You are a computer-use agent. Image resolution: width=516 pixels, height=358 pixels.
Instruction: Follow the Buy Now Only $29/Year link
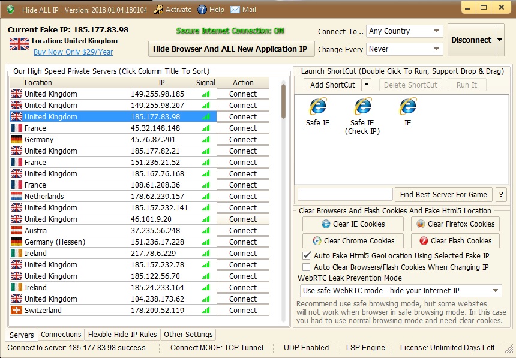[73, 52]
